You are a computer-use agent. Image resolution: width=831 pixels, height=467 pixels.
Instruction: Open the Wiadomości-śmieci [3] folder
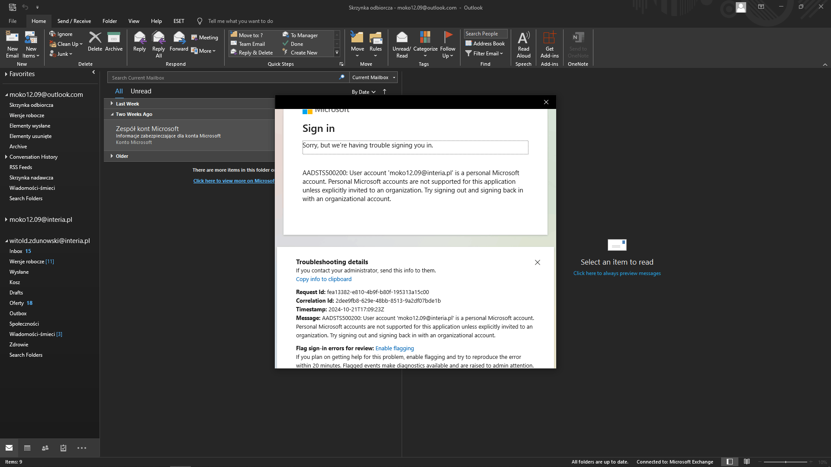[x=36, y=334]
